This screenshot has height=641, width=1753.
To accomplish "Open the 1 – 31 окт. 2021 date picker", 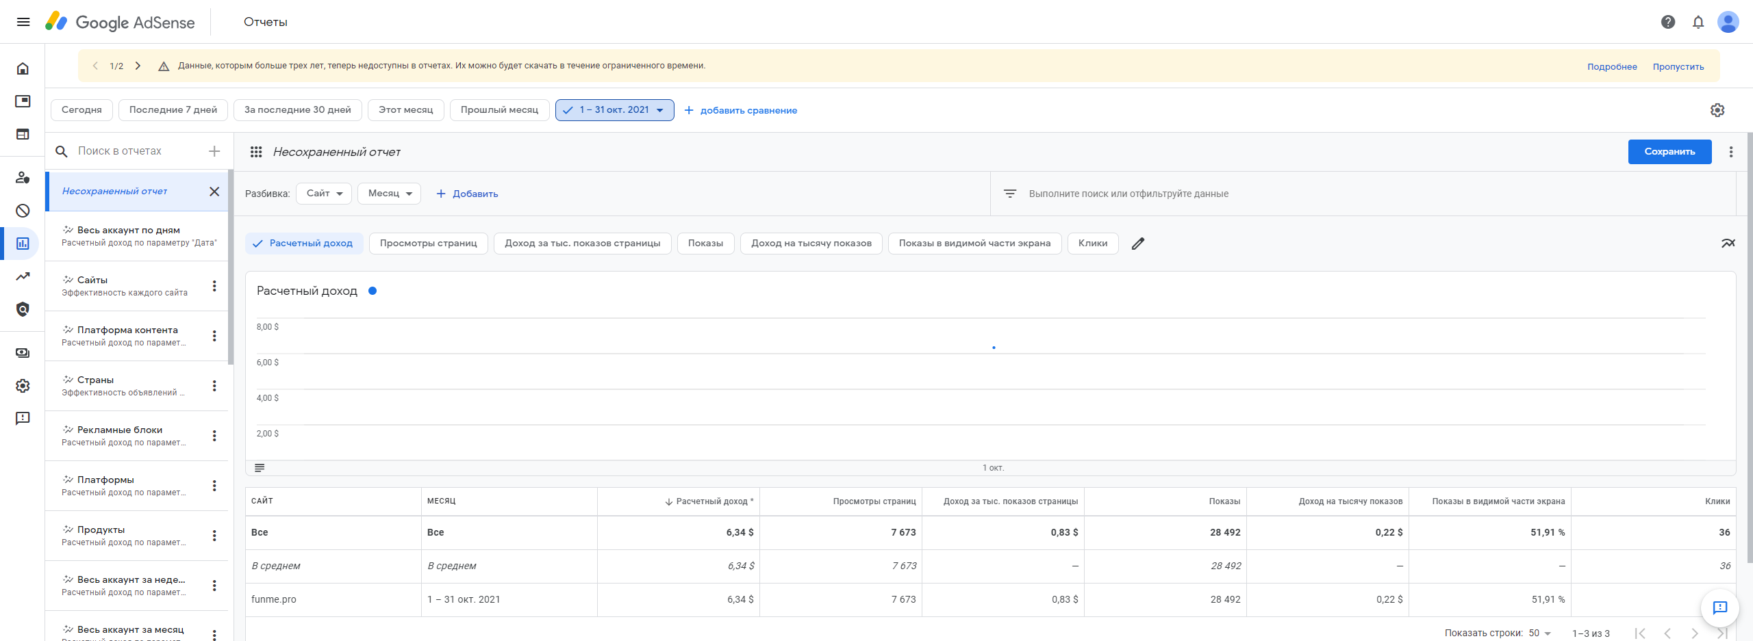I will click(x=614, y=110).
